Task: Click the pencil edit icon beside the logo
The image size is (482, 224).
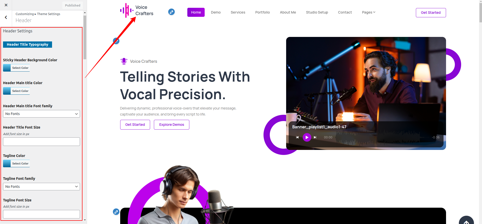Action: click(x=171, y=12)
